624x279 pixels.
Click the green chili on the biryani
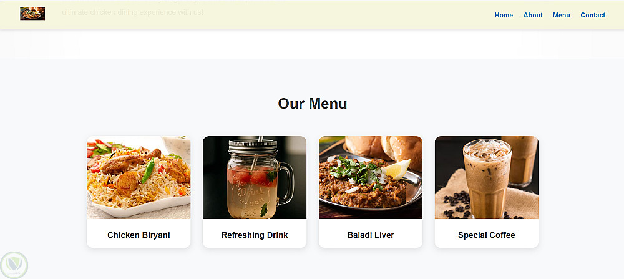(148, 170)
